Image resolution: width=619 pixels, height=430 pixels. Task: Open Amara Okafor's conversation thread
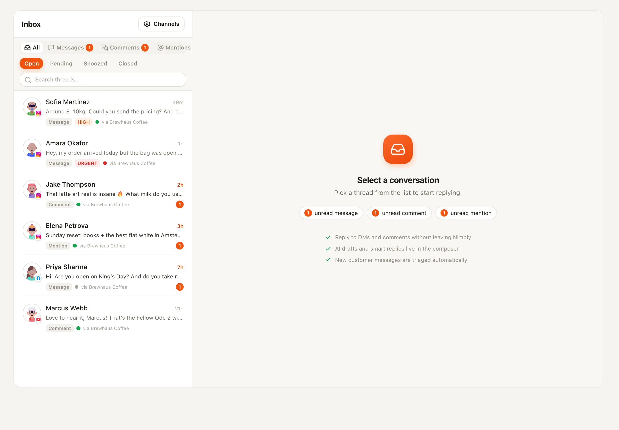(103, 153)
